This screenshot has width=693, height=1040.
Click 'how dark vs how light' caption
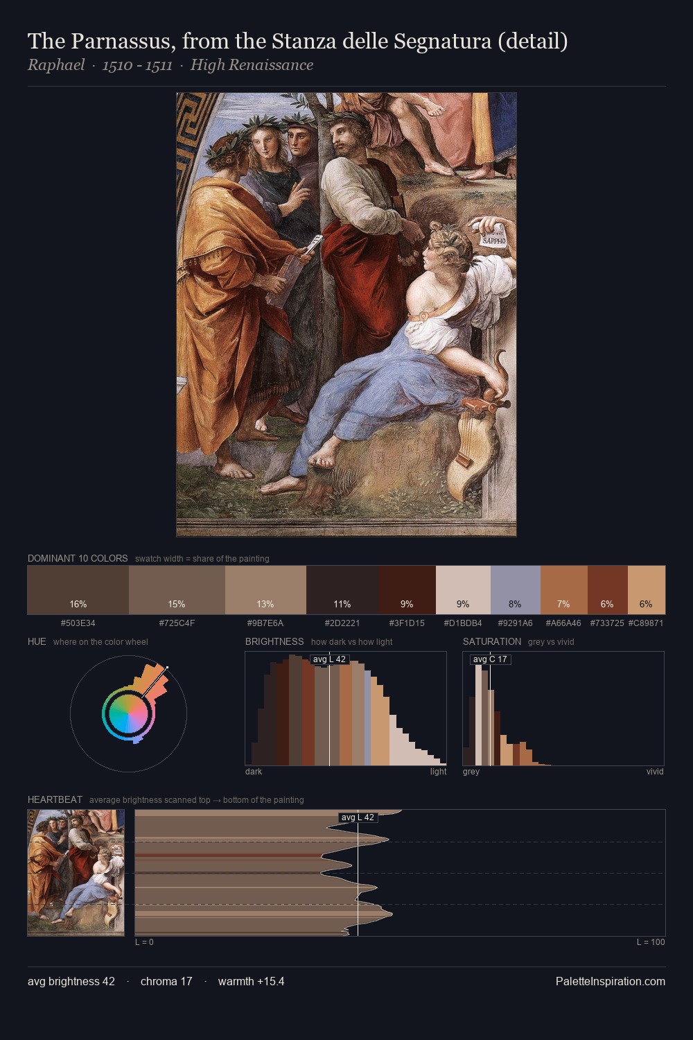(x=351, y=642)
